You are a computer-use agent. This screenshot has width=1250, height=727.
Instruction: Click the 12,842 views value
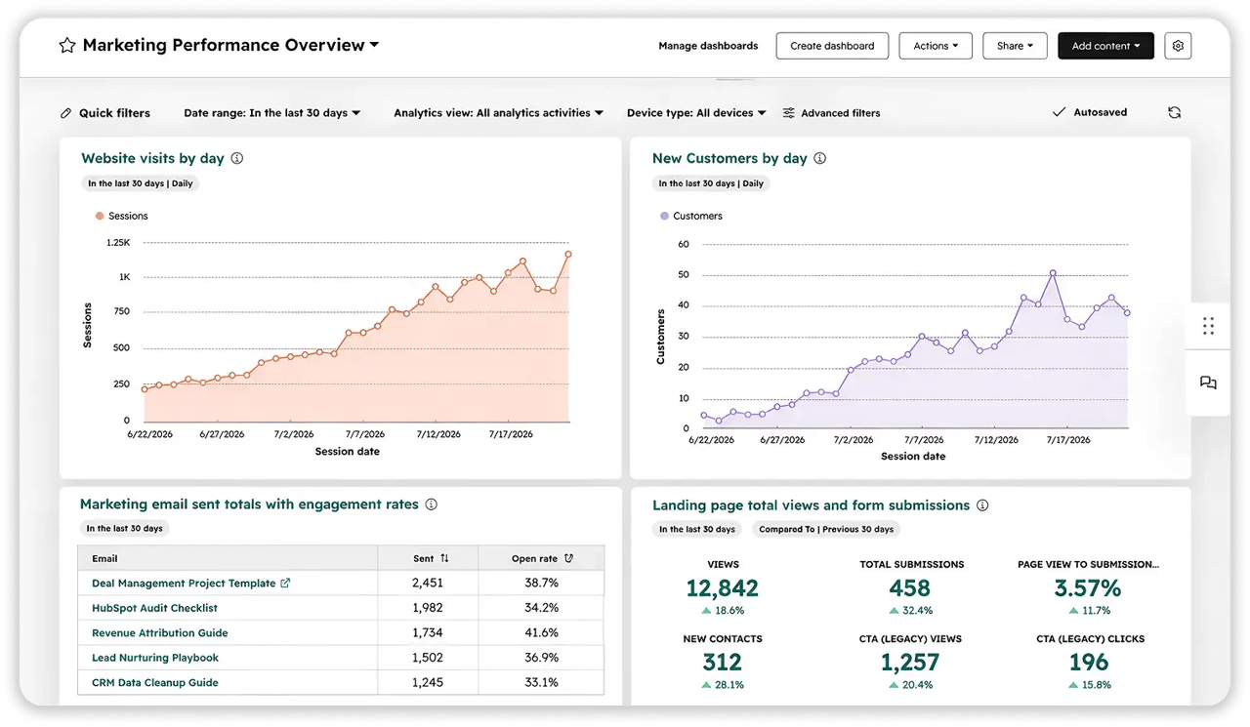pyautogui.click(x=722, y=588)
